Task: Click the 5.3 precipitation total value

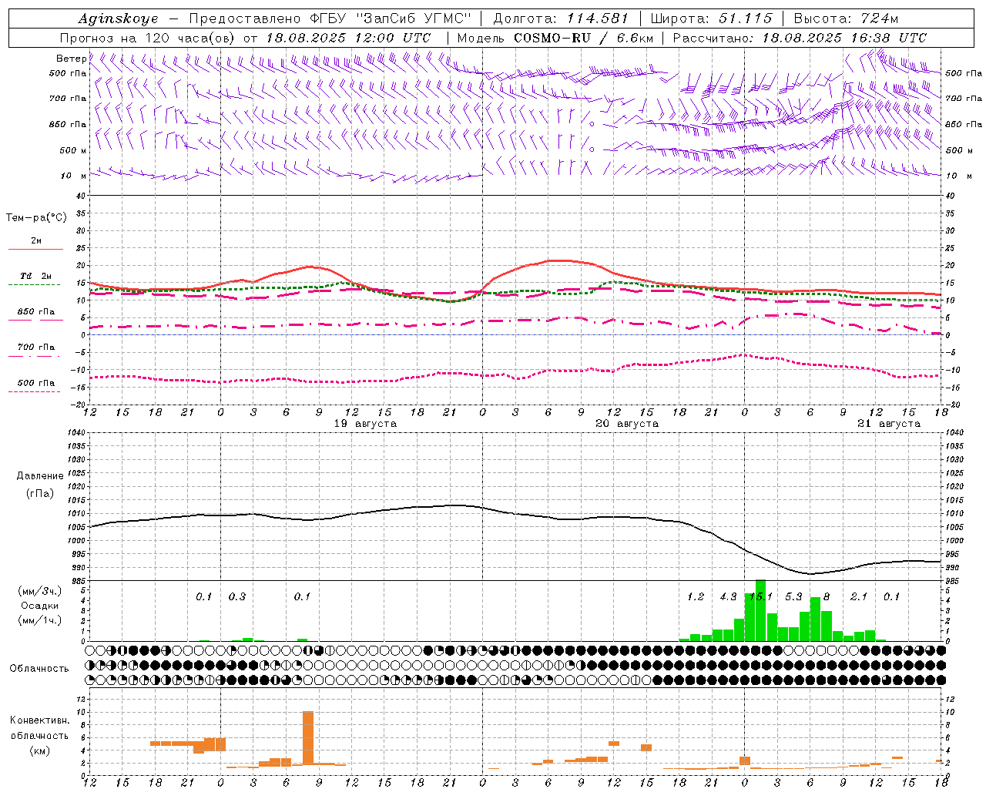Action: tap(793, 596)
